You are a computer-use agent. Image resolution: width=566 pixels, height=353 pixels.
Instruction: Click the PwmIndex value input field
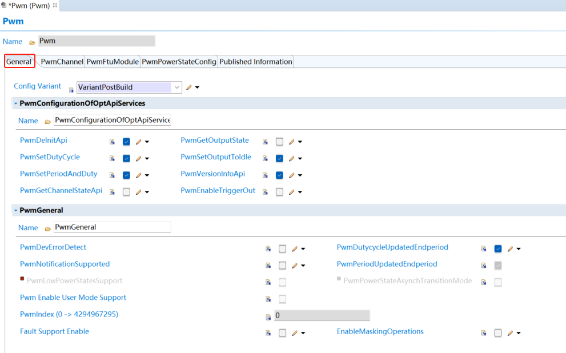[322, 316]
